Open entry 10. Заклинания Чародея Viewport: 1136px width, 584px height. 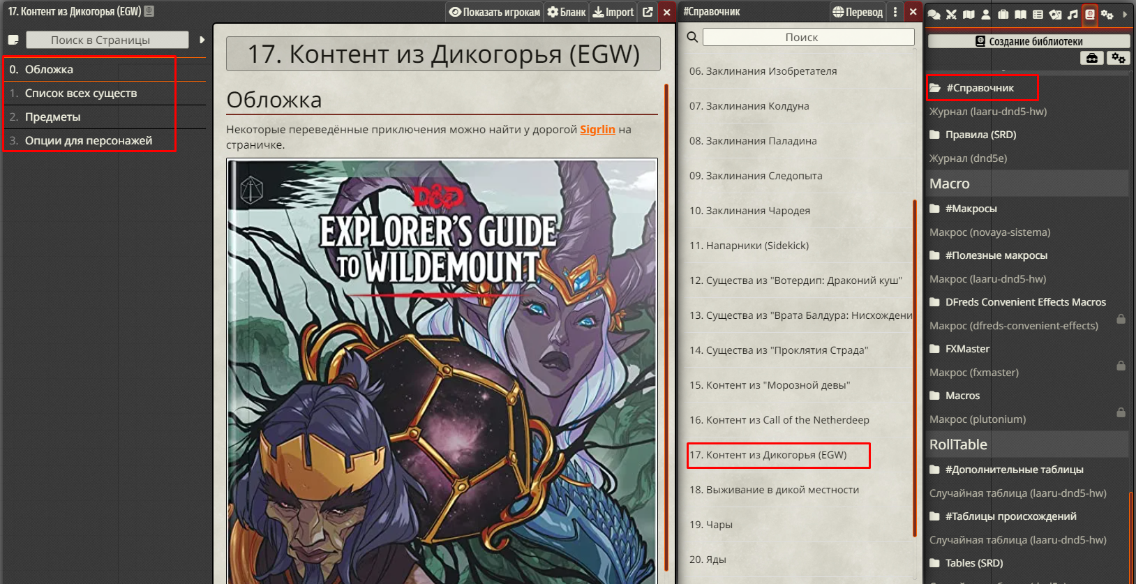click(799, 211)
